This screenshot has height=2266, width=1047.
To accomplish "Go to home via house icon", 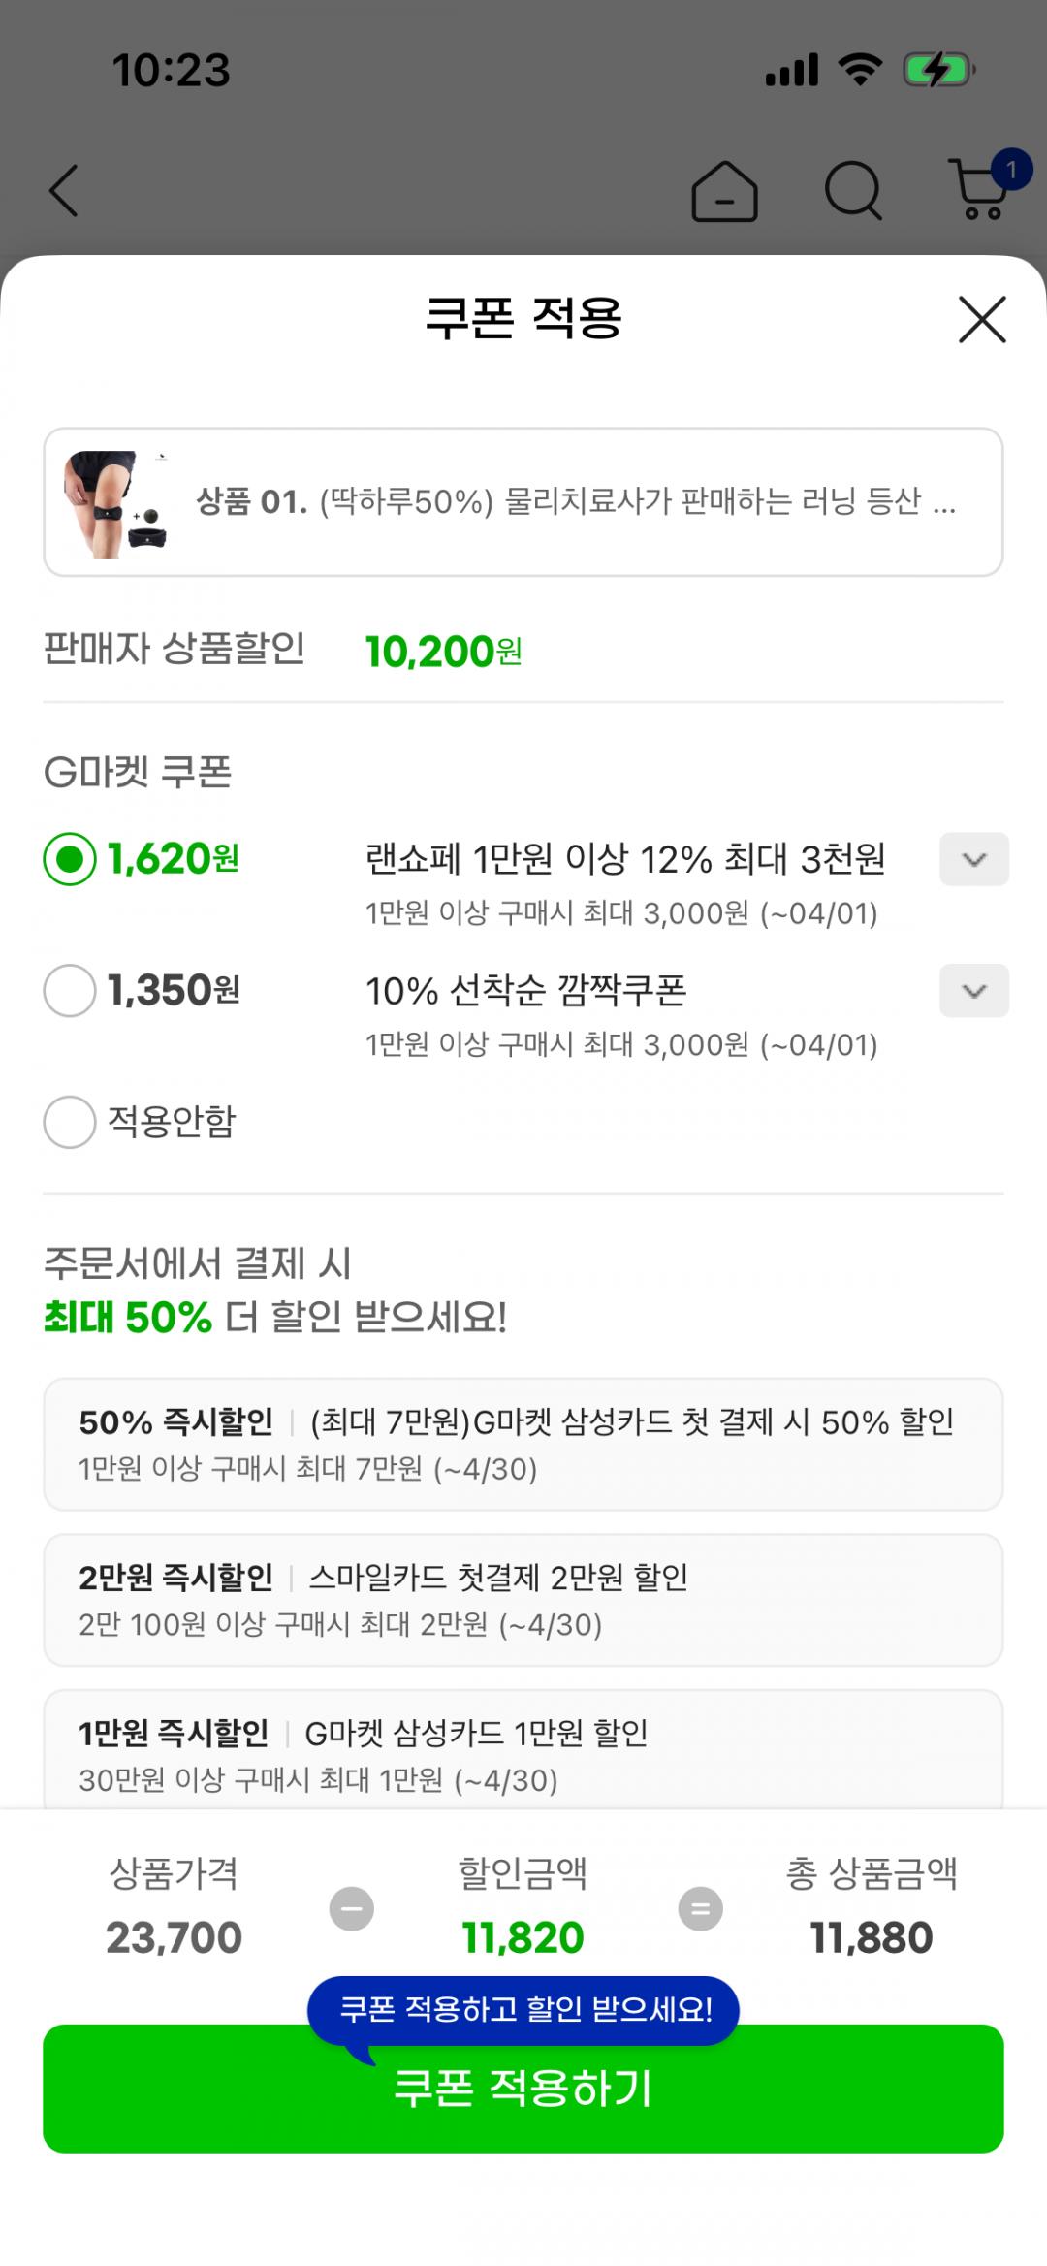I will coord(724,191).
